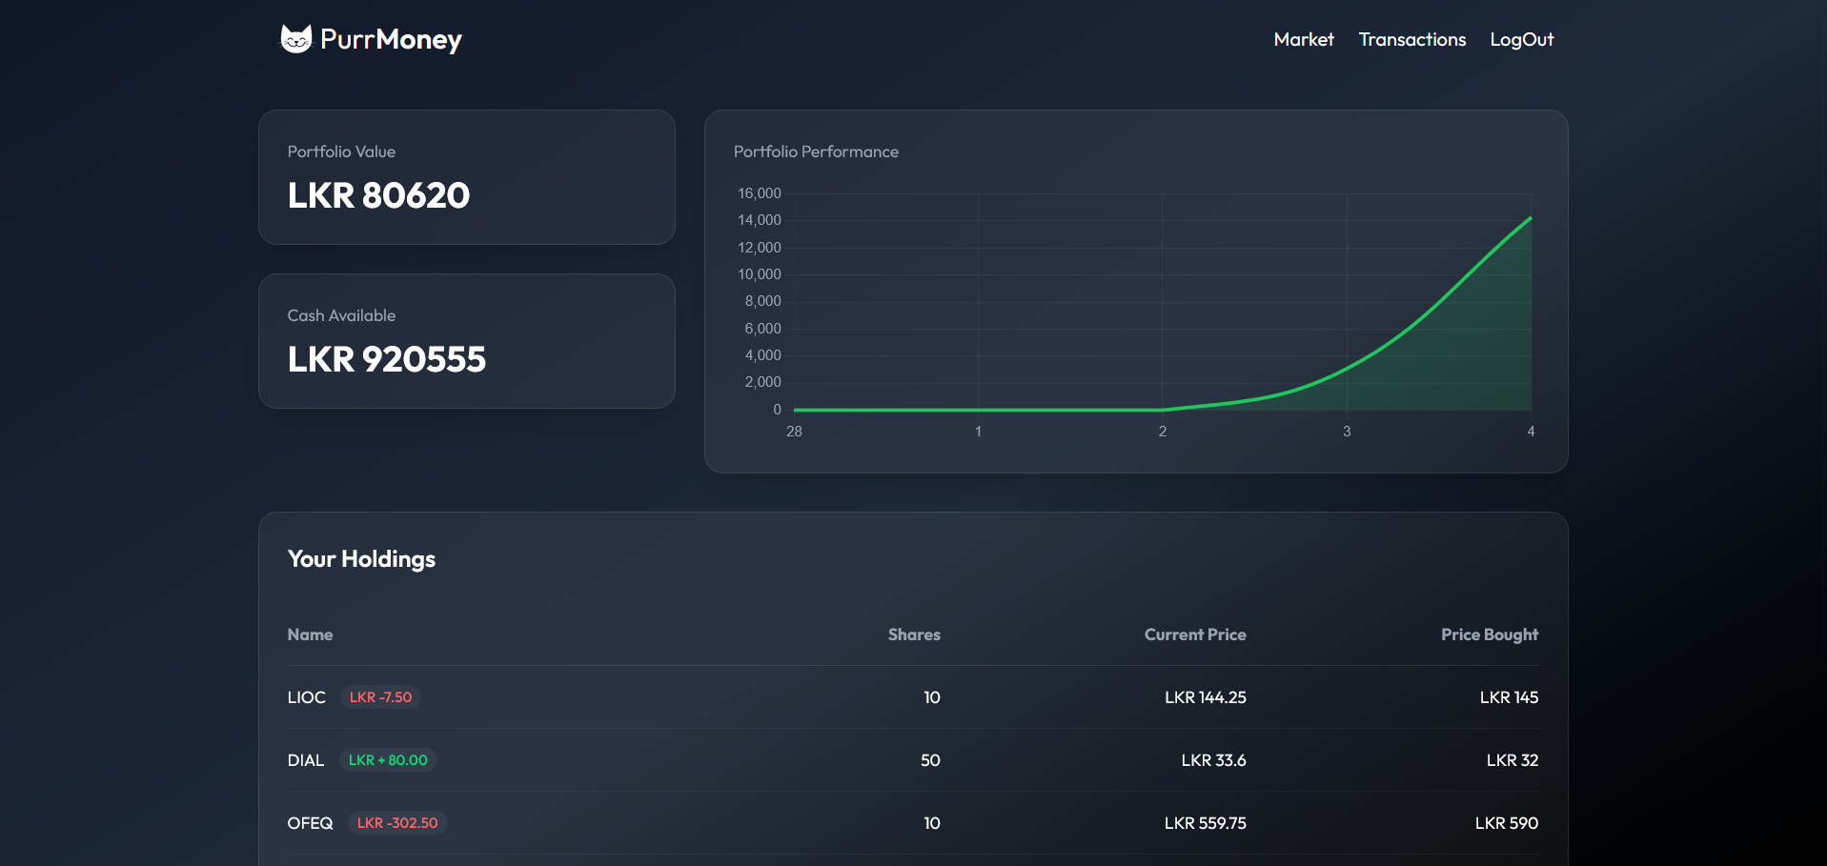This screenshot has width=1827, height=866.
Task: Click the chart's green line endpoint at day 4
Action: 1531,218
